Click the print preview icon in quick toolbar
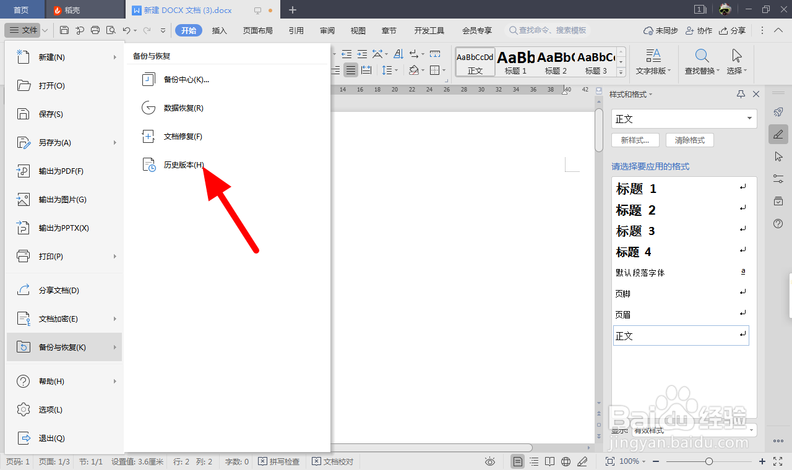The image size is (792, 470). point(111,30)
